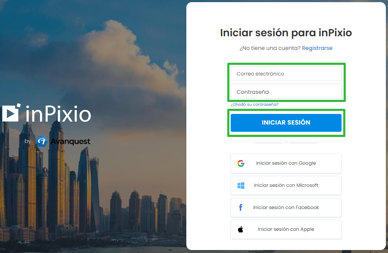Click the Microsoft Windows logo icon
Image resolution: width=388 pixels, height=253 pixels.
pyautogui.click(x=241, y=186)
